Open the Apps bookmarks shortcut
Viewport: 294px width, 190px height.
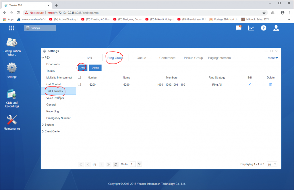[8, 19]
